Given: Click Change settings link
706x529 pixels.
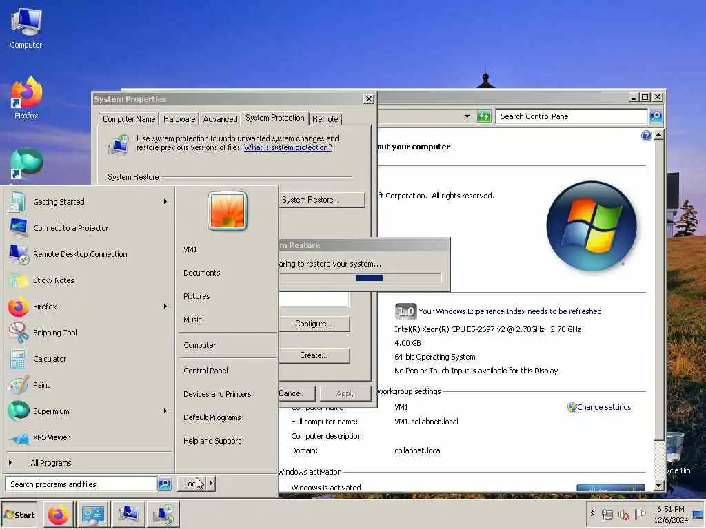Looking at the screenshot, I should point(604,407).
